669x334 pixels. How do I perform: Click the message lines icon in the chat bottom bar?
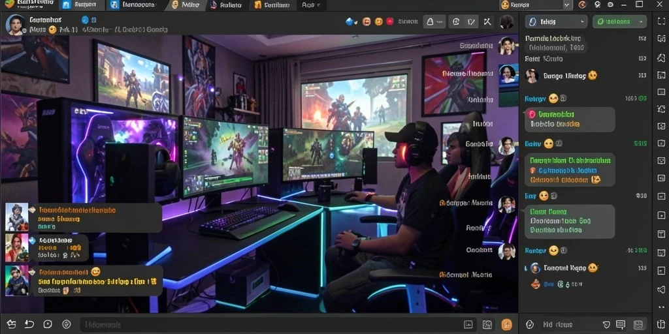[621, 325]
